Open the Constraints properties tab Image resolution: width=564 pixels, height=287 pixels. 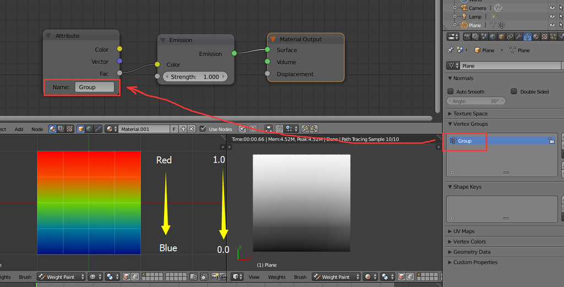pyautogui.click(x=510, y=37)
